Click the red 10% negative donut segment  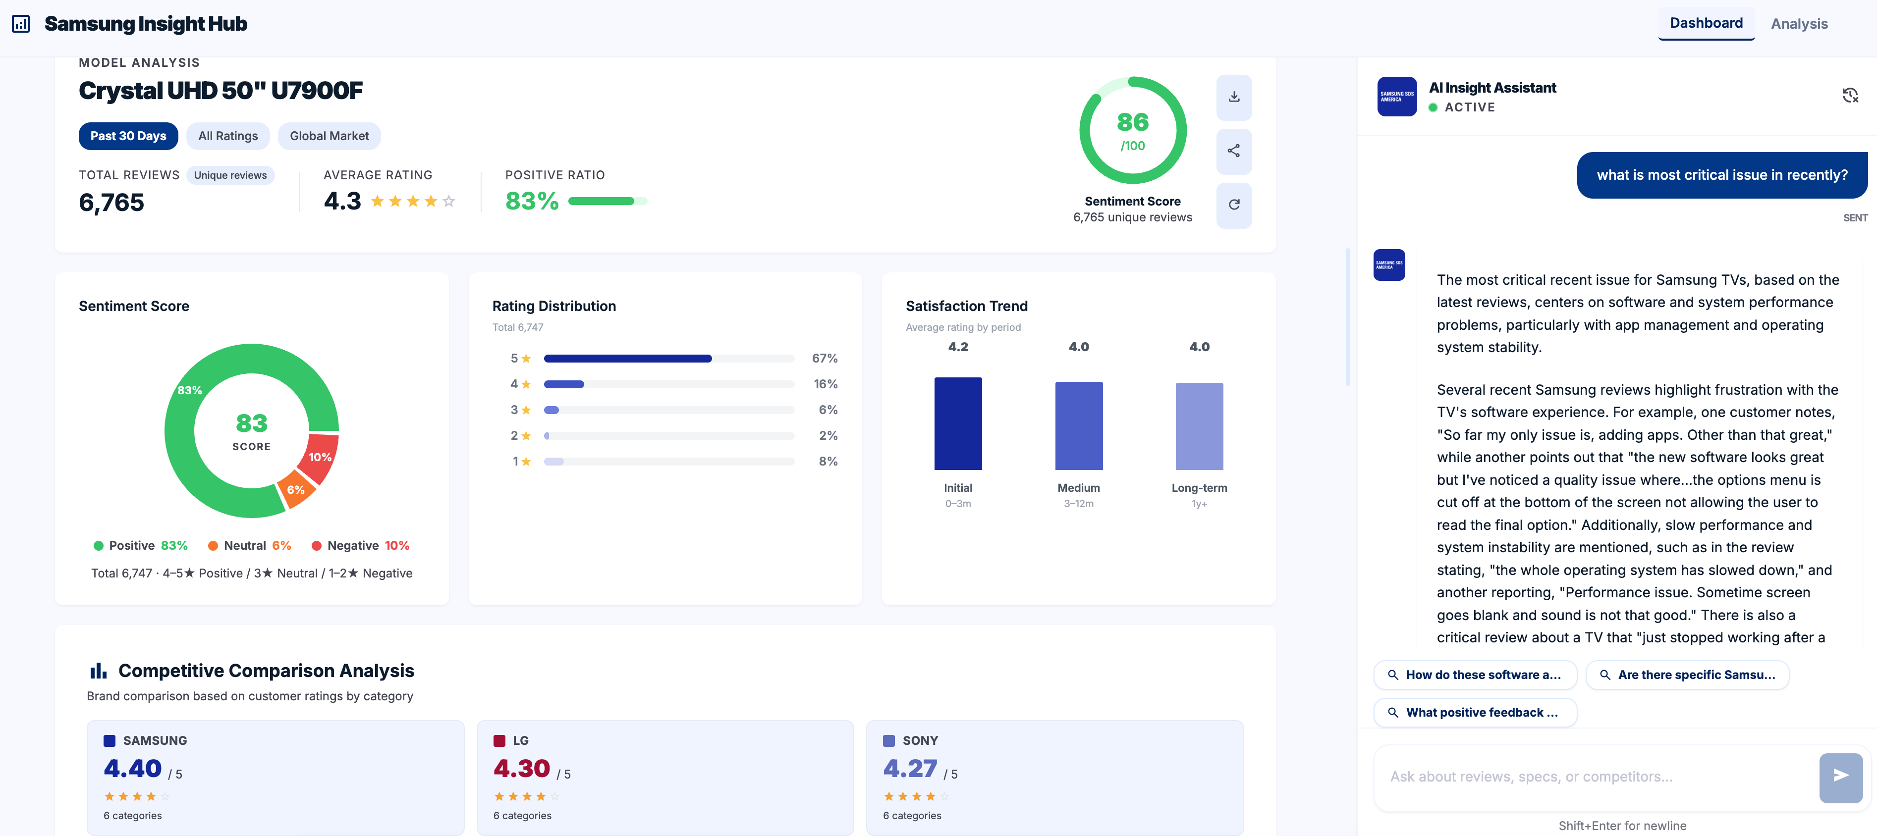point(320,457)
